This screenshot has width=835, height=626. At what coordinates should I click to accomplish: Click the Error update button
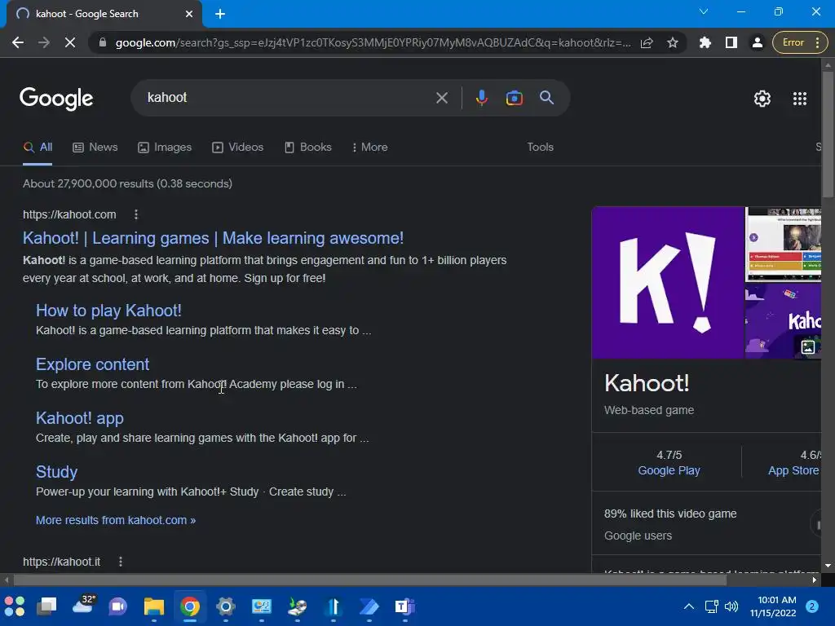pyautogui.click(x=799, y=42)
